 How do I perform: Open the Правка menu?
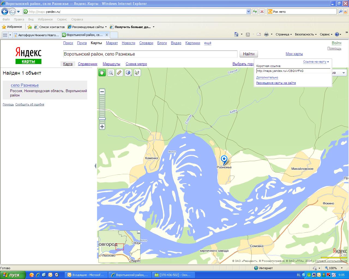[19, 19]
